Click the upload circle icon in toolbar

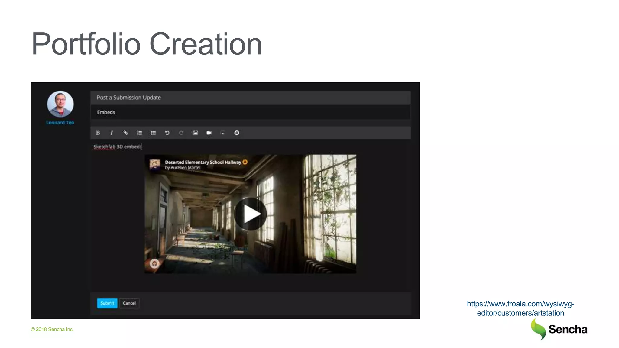tap(237, 133)
